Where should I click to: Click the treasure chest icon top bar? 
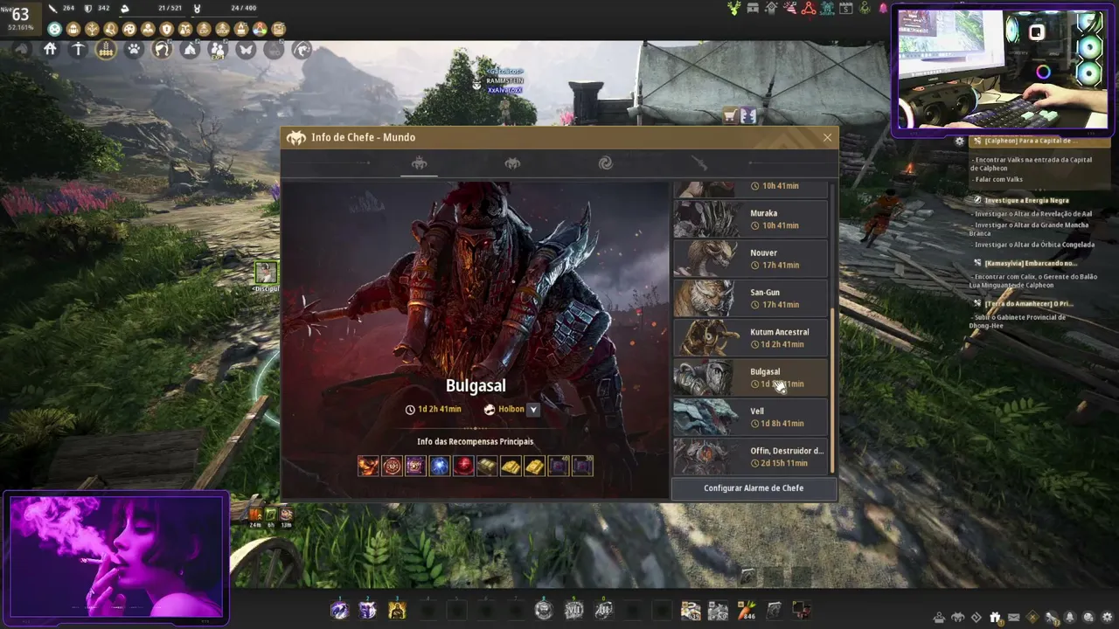(753, 9)
